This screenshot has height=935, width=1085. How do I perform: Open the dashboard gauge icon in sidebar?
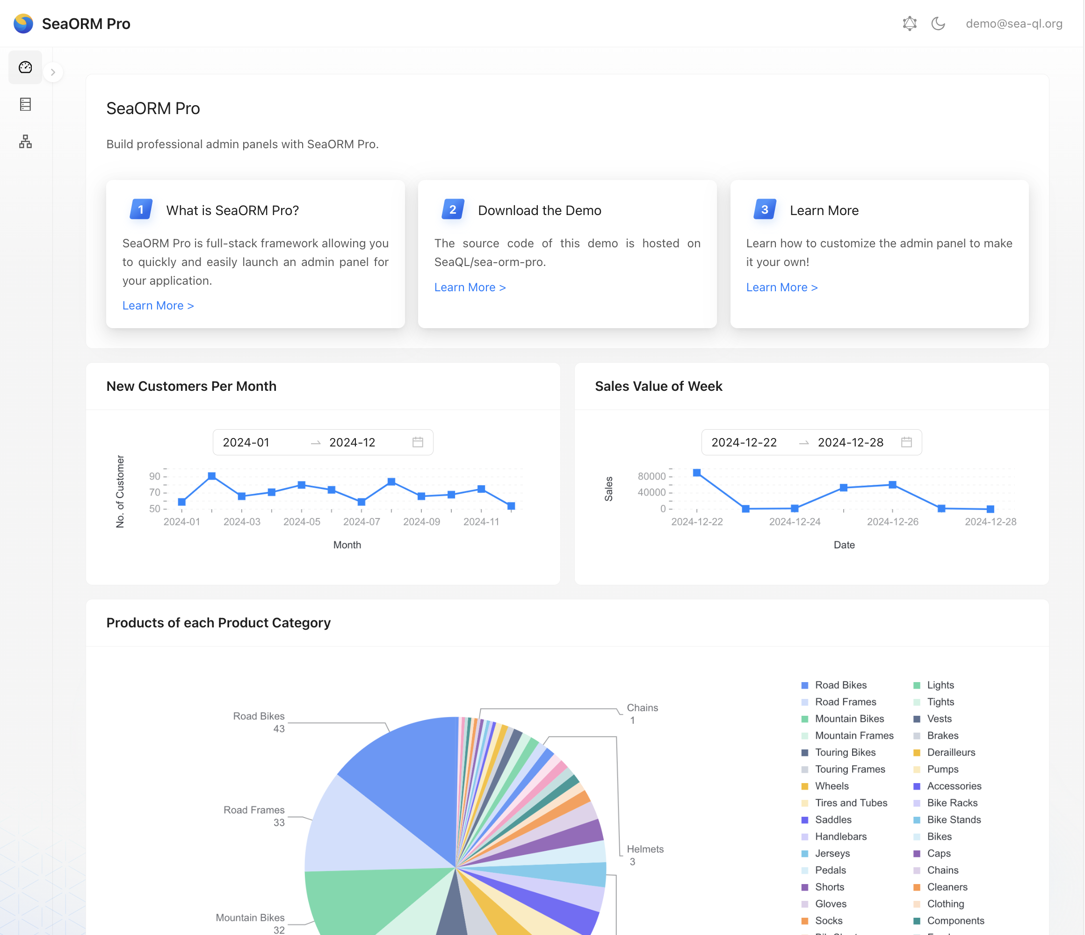tap(25, 67)
